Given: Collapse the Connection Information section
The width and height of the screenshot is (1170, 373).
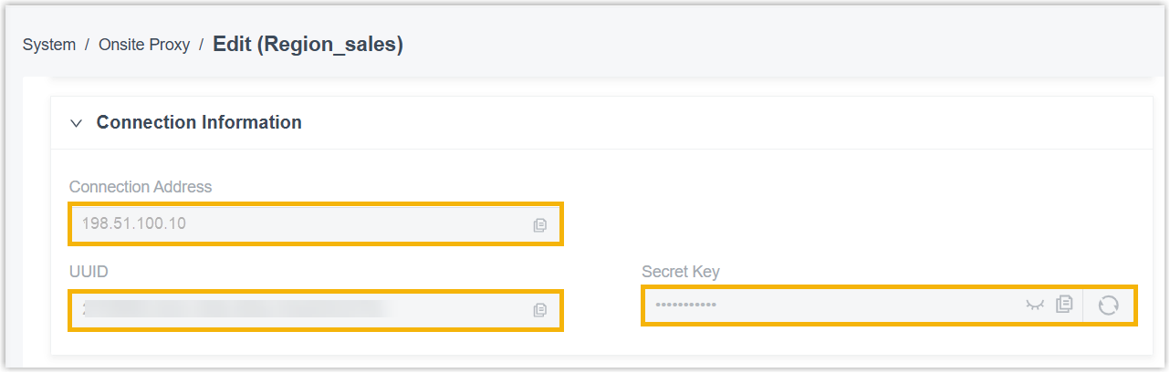Looking at the screenshot, I should pos(77,123).
